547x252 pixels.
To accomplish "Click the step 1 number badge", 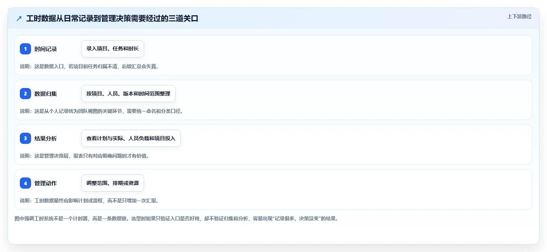I will tap(25, 49).
